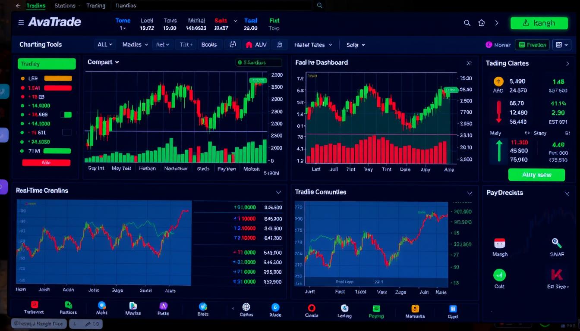Select the green Paying icon at bottom
This screenshot has height=331, width=580.
pos(375,308)
